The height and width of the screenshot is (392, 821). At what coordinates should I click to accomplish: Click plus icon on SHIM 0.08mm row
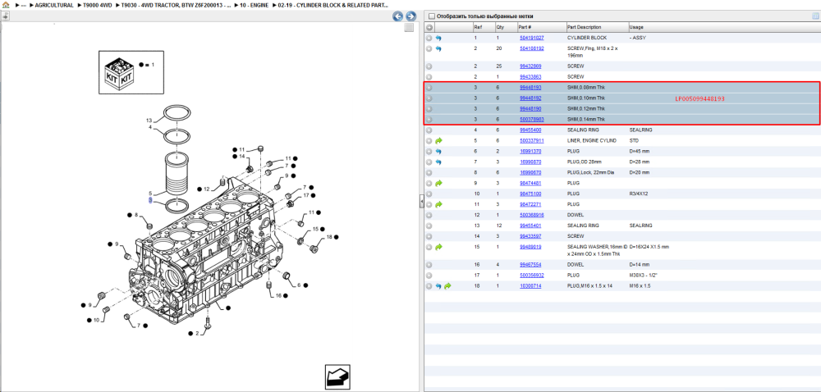pyautogui.click(x=429, y=87)
